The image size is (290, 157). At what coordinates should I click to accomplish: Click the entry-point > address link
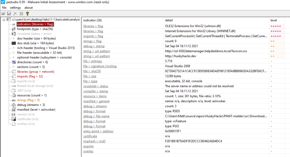click(98, 131)
